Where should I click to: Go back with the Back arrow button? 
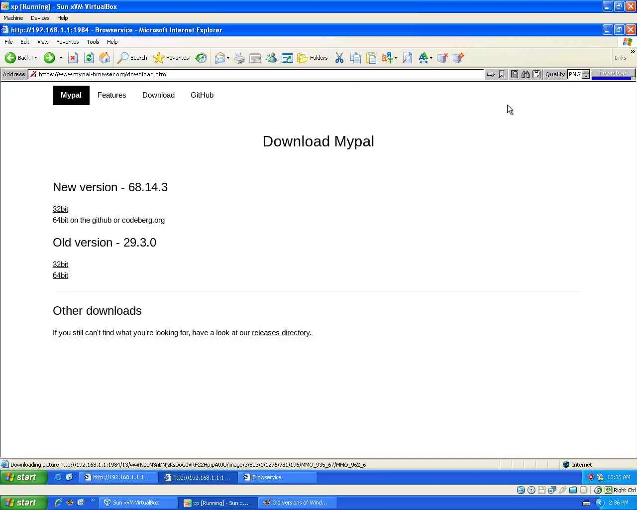(x=17, y=58)
